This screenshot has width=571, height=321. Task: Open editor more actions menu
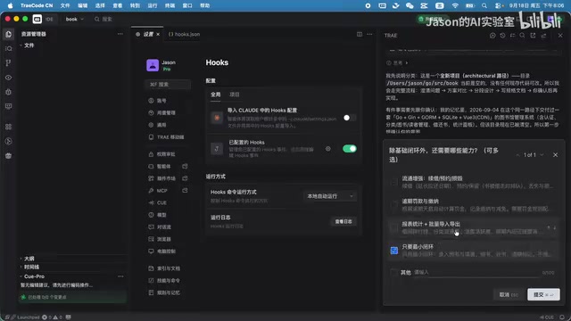(369, 34)
